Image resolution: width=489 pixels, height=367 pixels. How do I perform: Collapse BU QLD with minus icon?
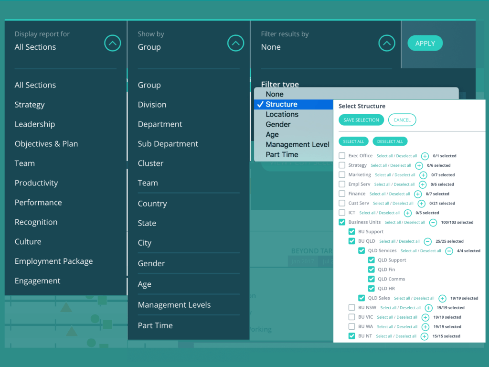[x=427, y=241]
